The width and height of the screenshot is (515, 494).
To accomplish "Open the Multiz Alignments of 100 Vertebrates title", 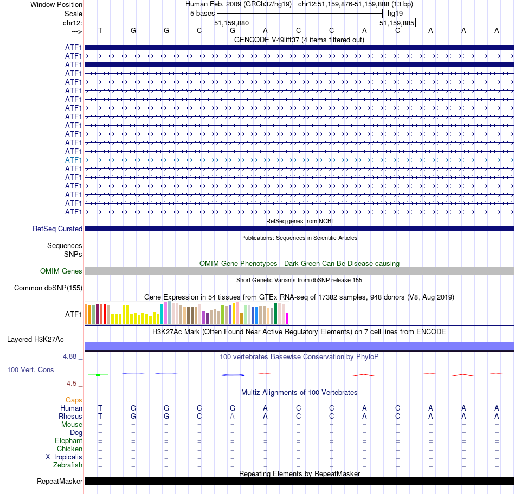I will (299, 392).
